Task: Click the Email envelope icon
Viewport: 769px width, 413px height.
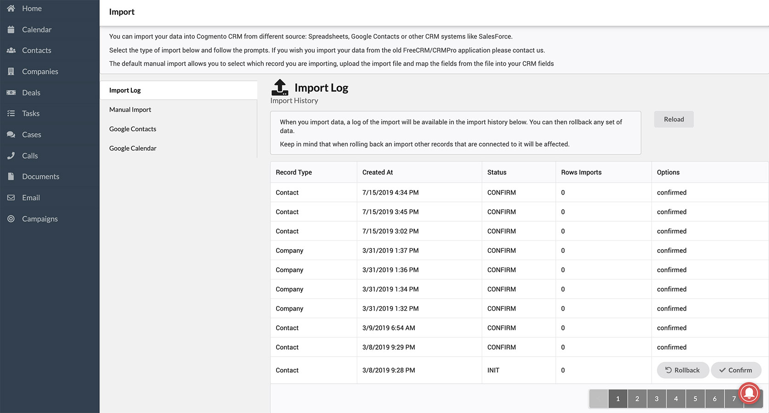Action: pyautogui.click(x=11, y=198)
